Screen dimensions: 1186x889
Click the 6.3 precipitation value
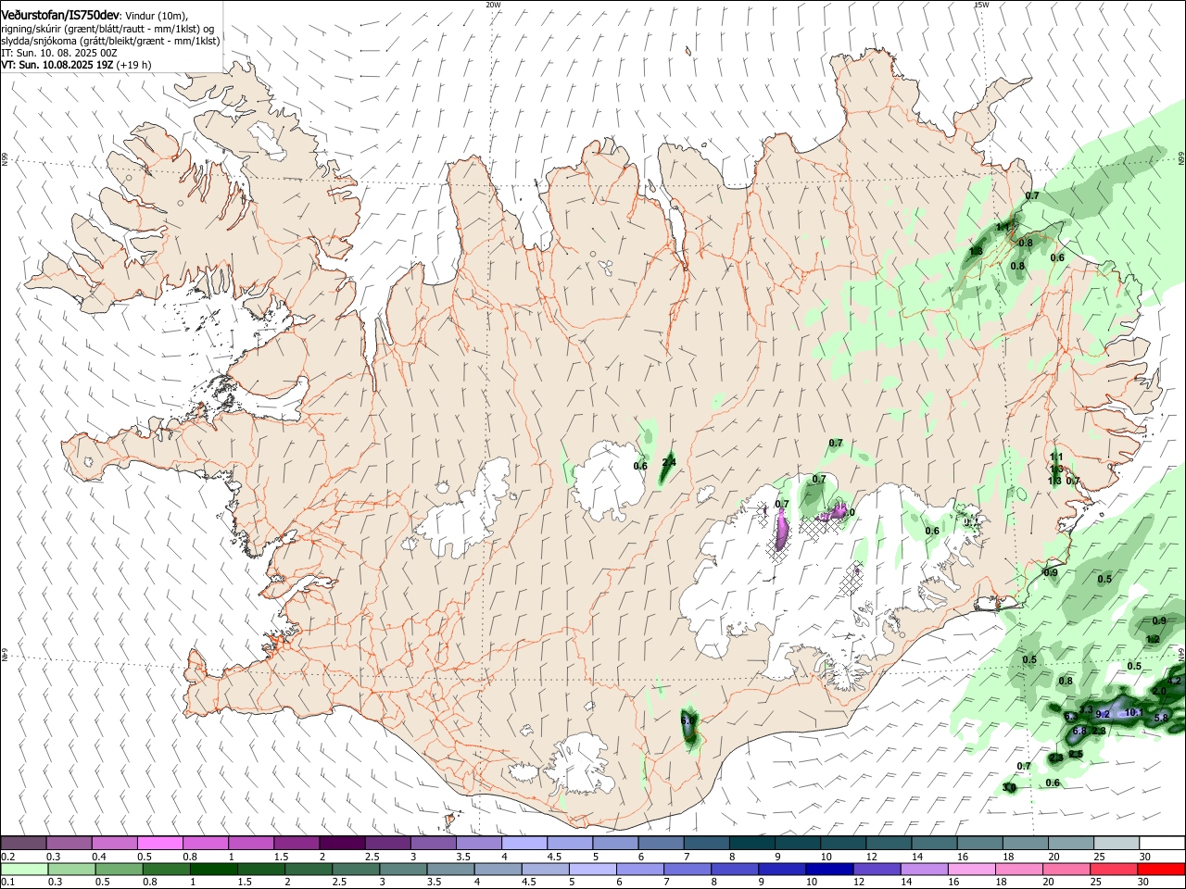pos(1071,717)
